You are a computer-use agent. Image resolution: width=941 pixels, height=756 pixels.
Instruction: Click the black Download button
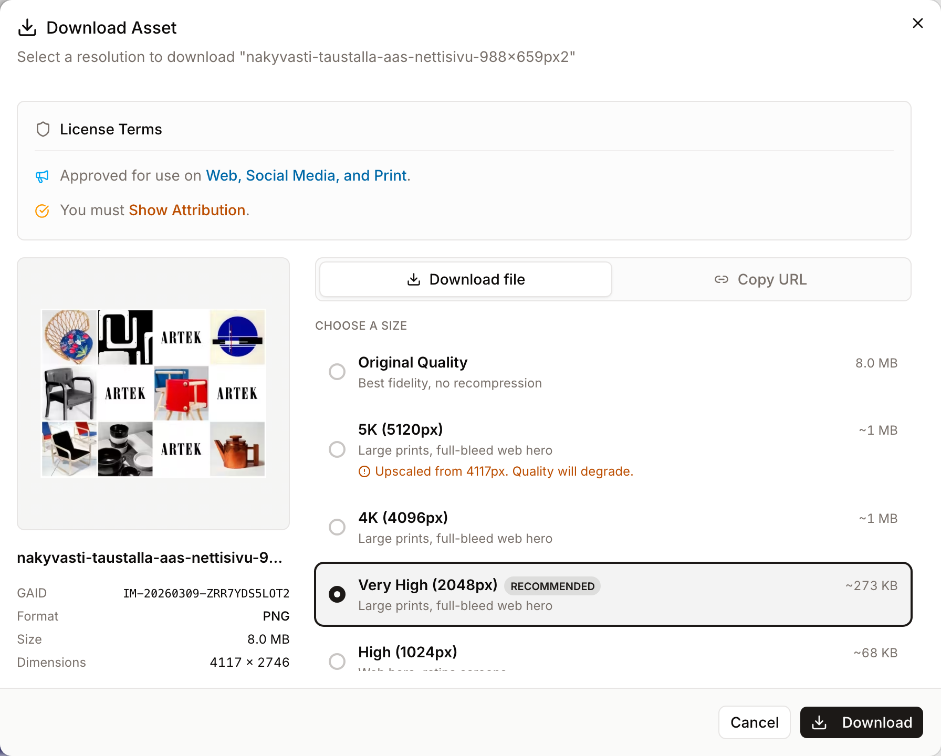861,722
